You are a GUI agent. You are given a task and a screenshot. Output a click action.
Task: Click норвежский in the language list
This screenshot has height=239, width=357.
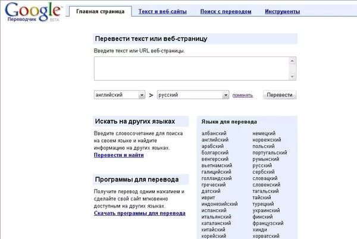tap(267, 140)
